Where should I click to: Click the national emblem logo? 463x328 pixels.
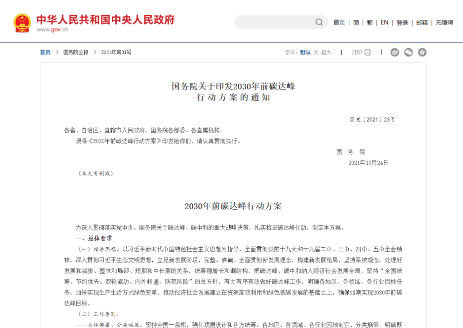pyautogui.click(x=22, y=23)
